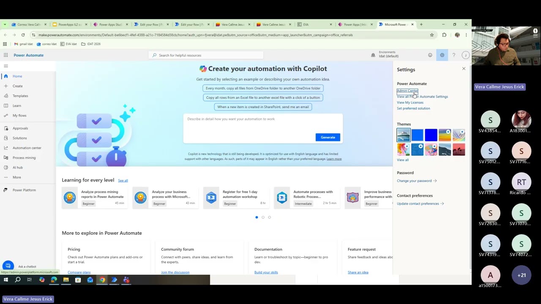Image resolution: width=541 pixels, height=304 pixels.
Task: Go to third carousel page dot
Action: 269,217
